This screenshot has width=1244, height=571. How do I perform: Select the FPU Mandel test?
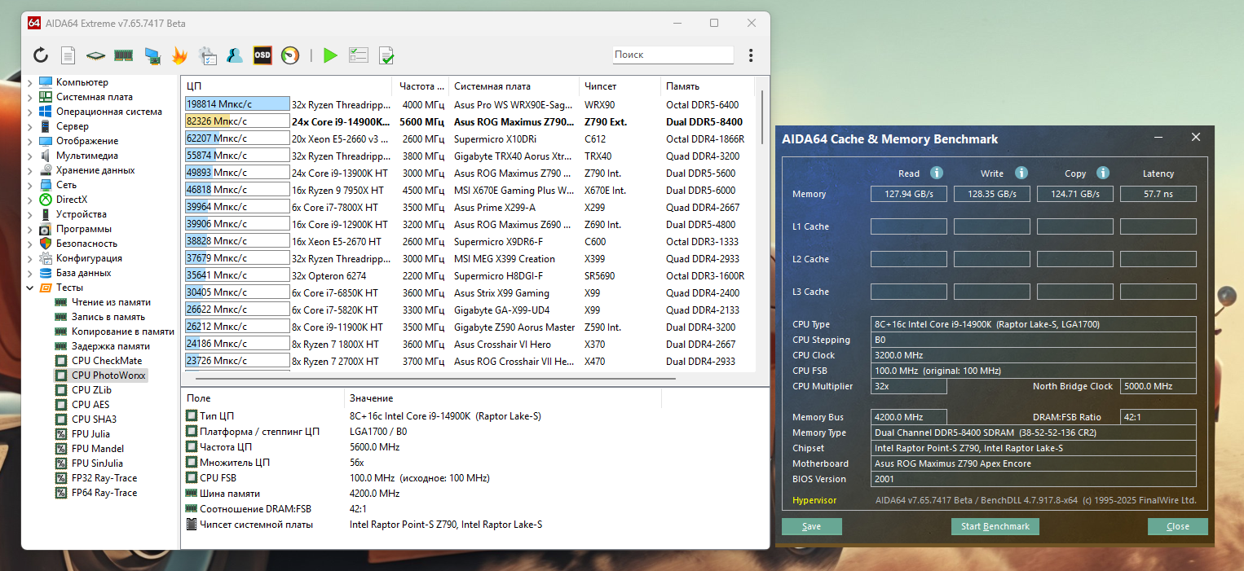[98, 449]
